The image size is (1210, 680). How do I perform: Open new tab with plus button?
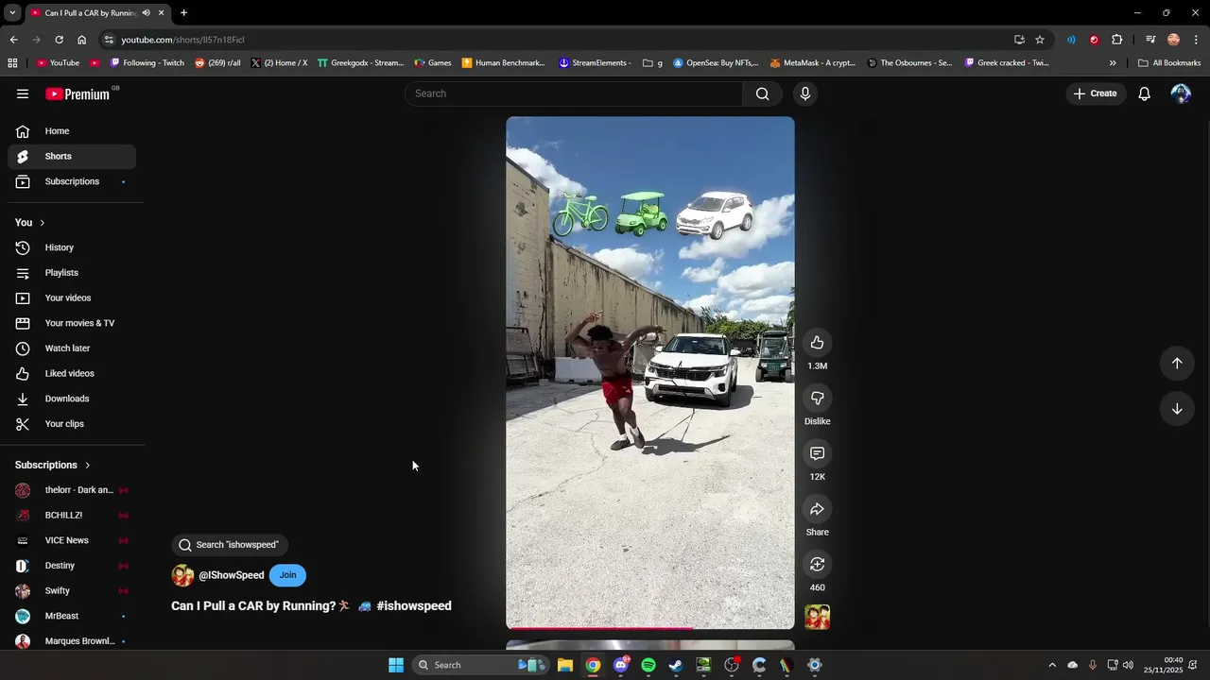click(x=183, y=13)
